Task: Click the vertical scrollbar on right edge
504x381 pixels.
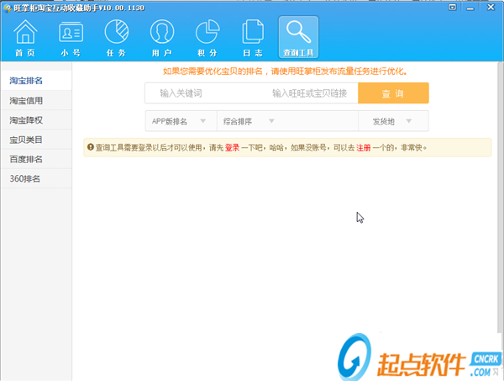Action: 501,196
